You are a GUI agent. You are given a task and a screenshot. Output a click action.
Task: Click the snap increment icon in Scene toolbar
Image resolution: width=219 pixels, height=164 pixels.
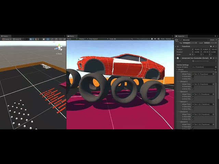[x=36, y=39]
